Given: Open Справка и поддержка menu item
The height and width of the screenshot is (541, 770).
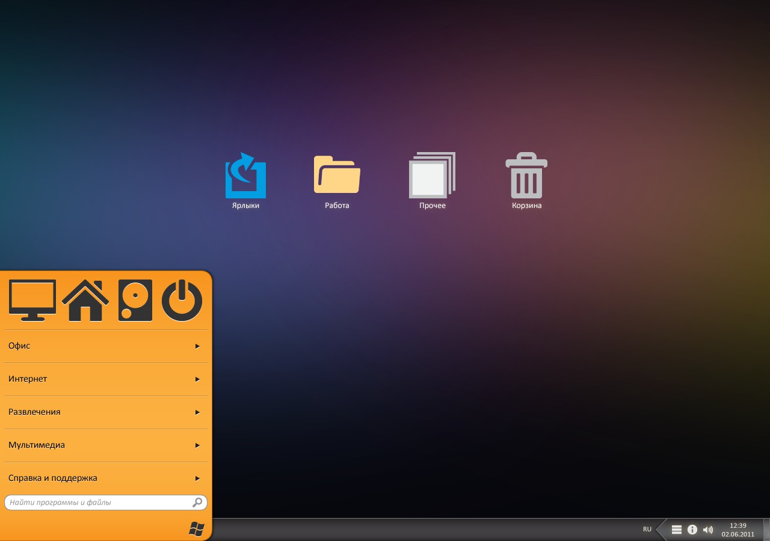Looking at the screenshot, I should 106,478.
